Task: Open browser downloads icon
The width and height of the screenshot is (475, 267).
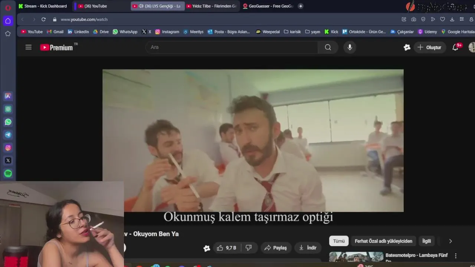Action: [x=452, y=19]
